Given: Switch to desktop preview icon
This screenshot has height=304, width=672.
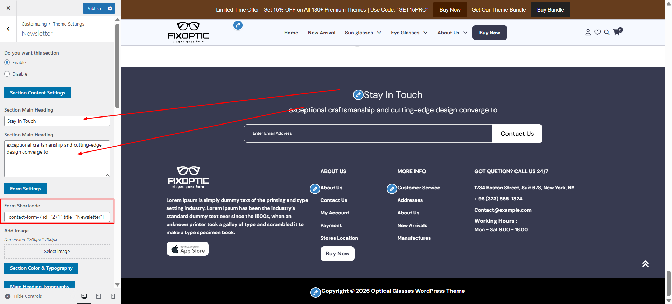Looking at the screenshot, I should [x=84, y=296].
